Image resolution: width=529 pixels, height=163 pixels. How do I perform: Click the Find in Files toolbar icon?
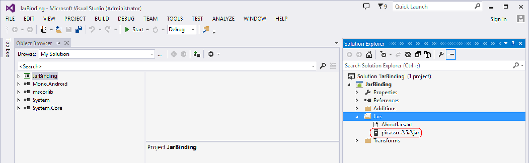pyautogui.click(x=206, y=30)
